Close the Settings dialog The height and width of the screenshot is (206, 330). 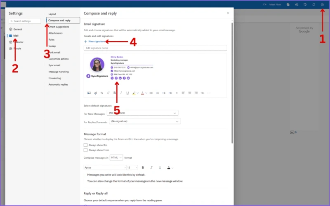coord(228,13)
